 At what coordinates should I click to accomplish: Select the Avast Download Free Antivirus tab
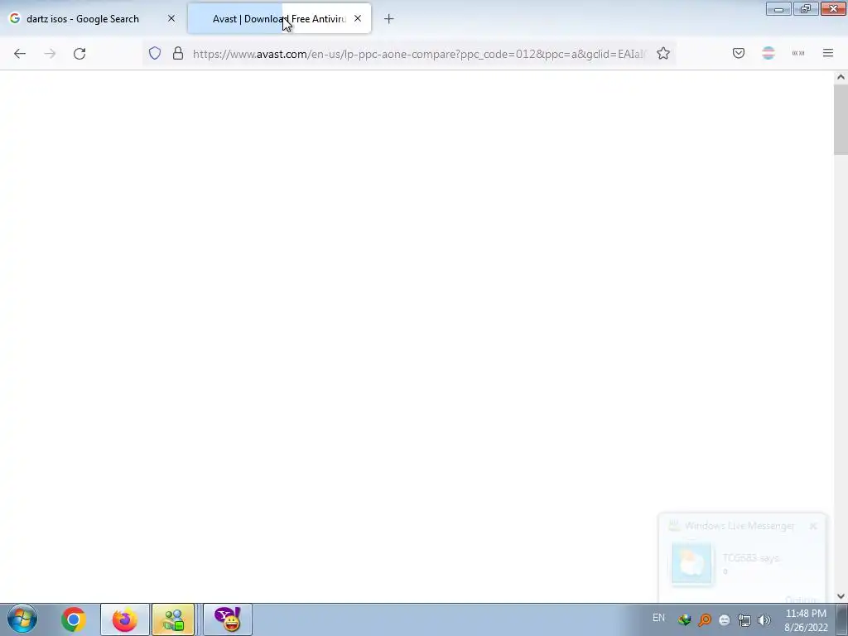tap(279, 19)
